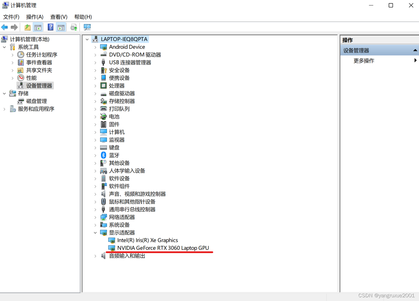Image resolution: width=419 pixels, height=301 pixels.
Task: Click the Back arrow toolbar icon
Action: pyautogui.click(x=5, y=27)
